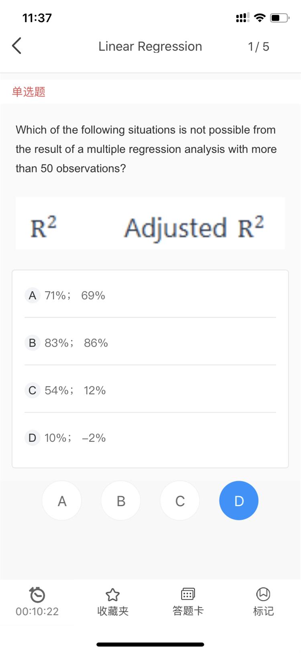The height and width of the screenshot is (653, 301).
Task: Tap the favorites star icon
Action: 113,594
